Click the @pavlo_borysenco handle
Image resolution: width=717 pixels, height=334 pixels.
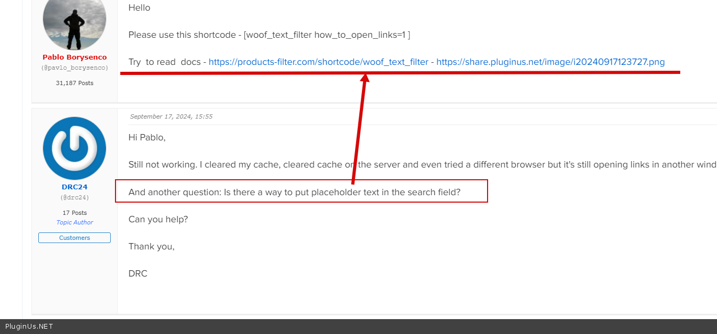tap(75, 68)
